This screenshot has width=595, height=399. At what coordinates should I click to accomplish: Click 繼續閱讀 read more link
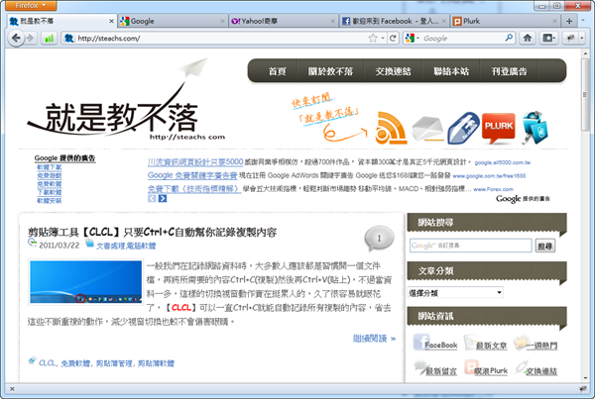[x=374, y=339]
